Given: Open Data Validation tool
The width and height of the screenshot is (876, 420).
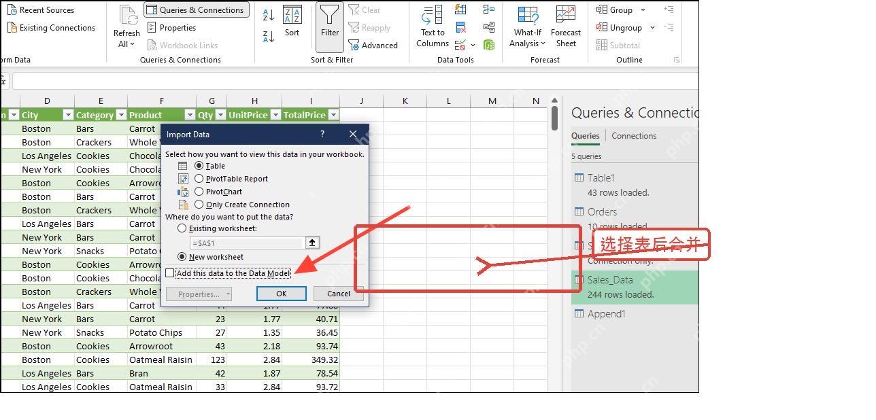Looking at the screenshot, I should click(x=460, y=46).
